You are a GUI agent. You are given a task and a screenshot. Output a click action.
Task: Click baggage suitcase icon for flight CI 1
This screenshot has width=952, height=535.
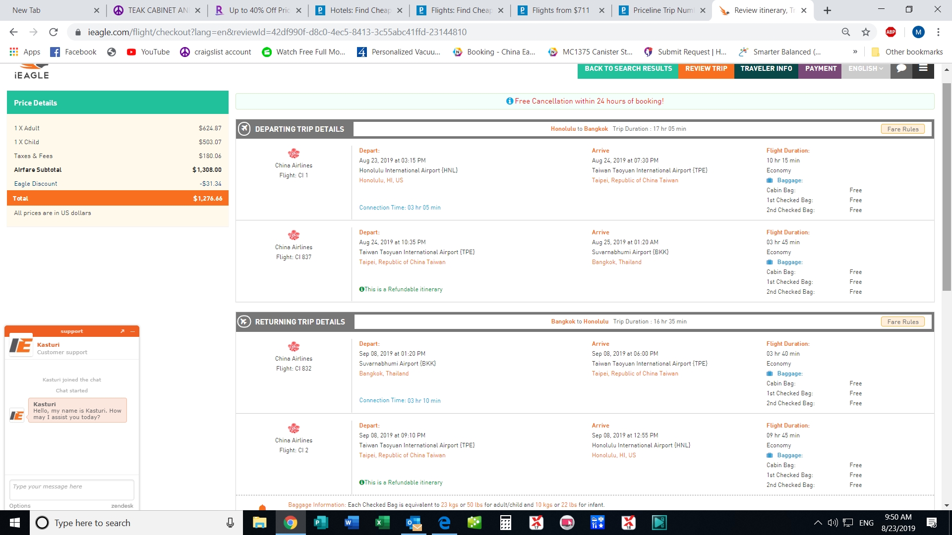(x=770, y=180)
